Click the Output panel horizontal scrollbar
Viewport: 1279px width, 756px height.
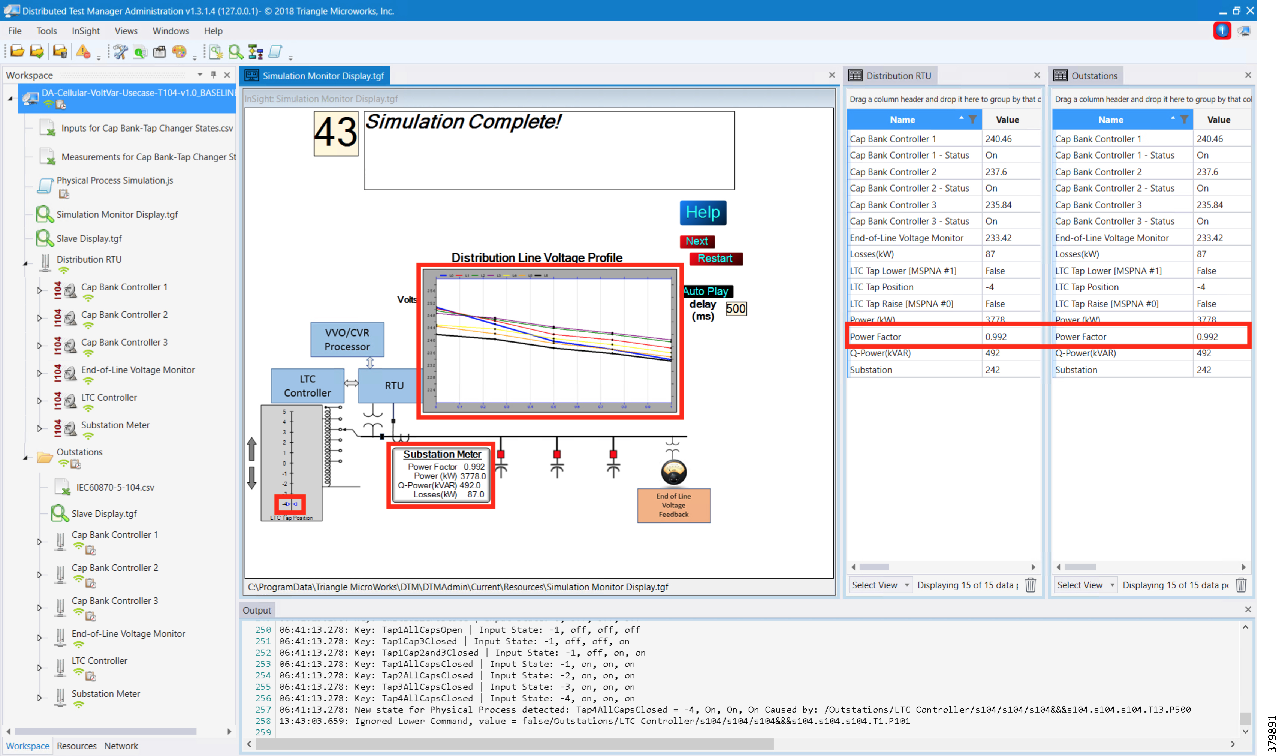[x=515, y=744]
